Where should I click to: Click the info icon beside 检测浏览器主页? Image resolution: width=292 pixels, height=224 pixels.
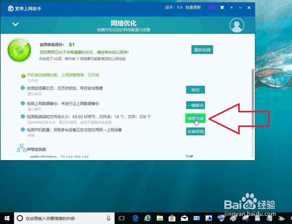pyautogui.click(x=23, y=88)
